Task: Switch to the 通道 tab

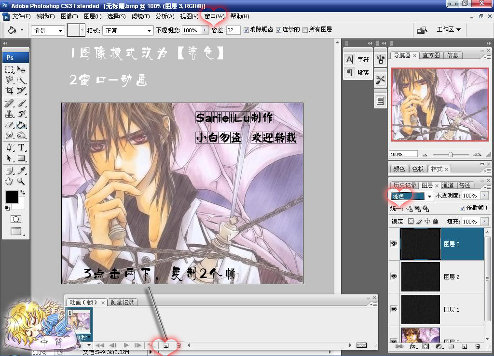Action: coord(448,185)
